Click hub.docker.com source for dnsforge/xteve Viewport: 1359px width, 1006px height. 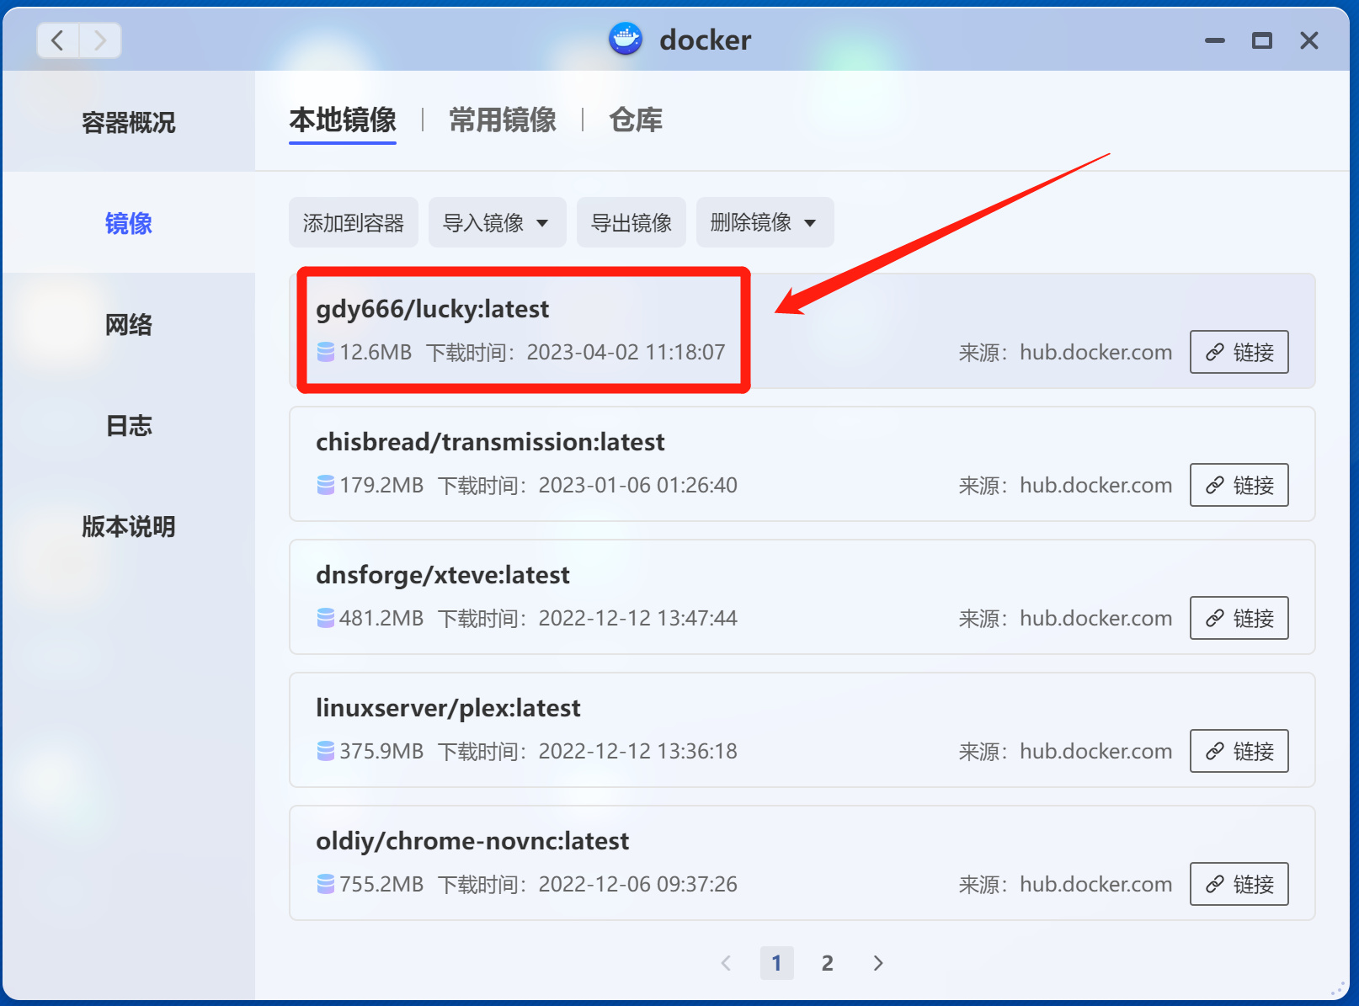tap(1096, 618)
